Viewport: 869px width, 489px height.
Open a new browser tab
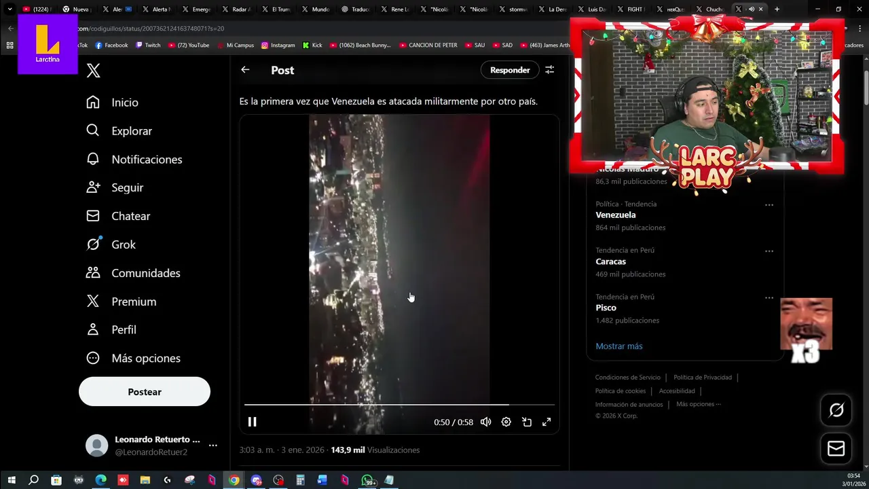777,10
